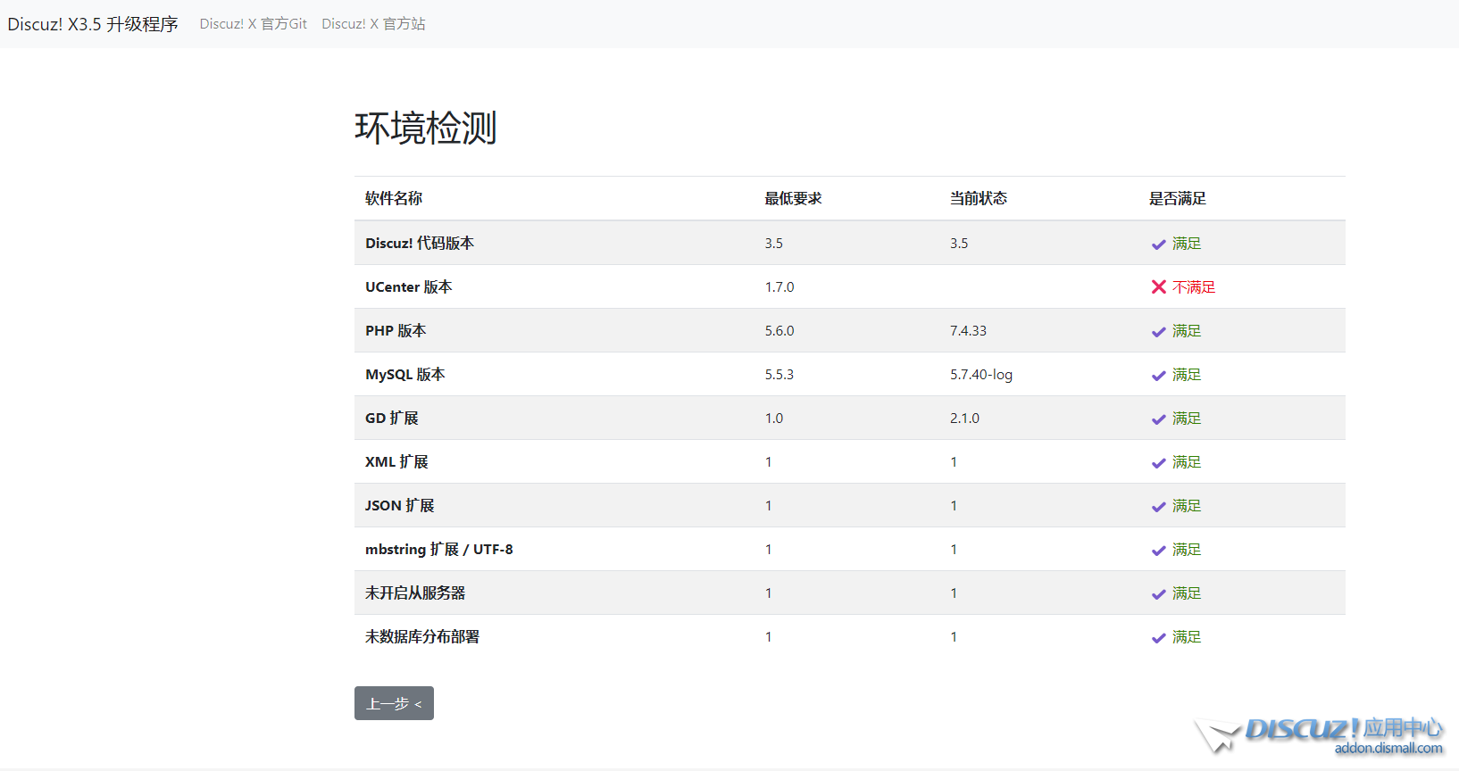Click the 5.7.40-log current MySQL value
The image size is (1459, 771).
pos(981,375)
